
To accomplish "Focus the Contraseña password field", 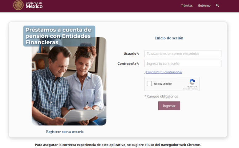I will 183,64.
